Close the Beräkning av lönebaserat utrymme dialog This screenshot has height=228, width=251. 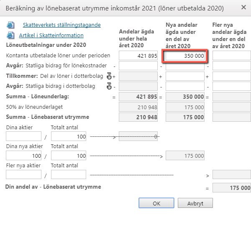pyautogui.click(x=243, y=7)
